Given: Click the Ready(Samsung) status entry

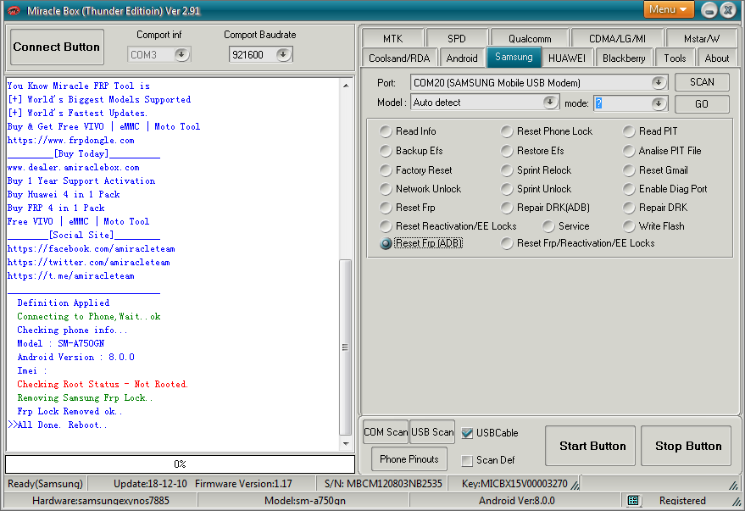Looking at the screenshot, I should [45, 483].
